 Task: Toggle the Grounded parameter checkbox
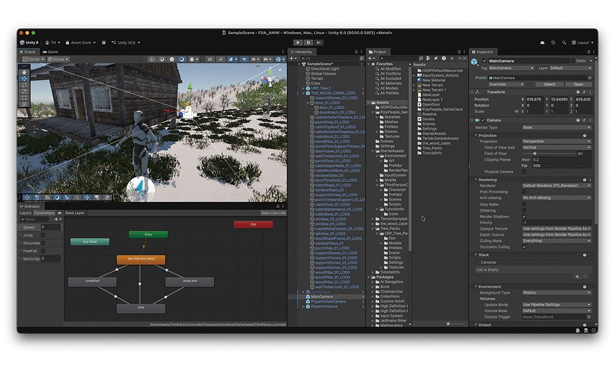pyautogui.click(x=43, y=243)
